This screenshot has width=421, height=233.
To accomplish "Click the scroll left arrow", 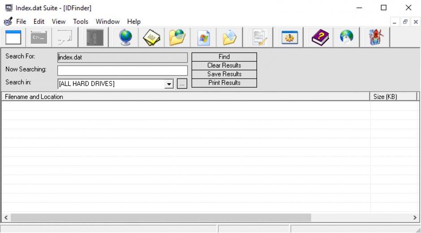I will tap(6, 217).
